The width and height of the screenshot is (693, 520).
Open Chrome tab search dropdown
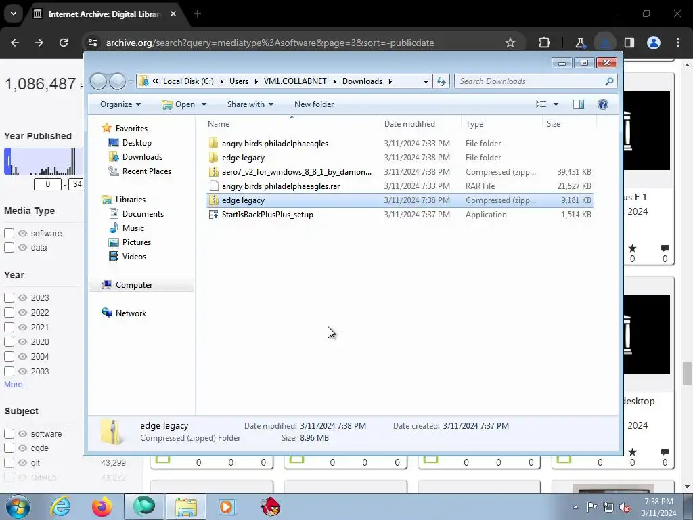[14, 14]
